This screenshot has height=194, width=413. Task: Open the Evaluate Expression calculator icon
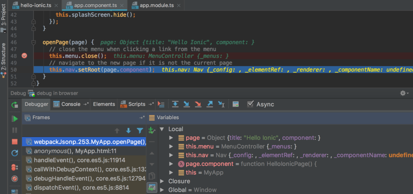click(x=236, y=104)
